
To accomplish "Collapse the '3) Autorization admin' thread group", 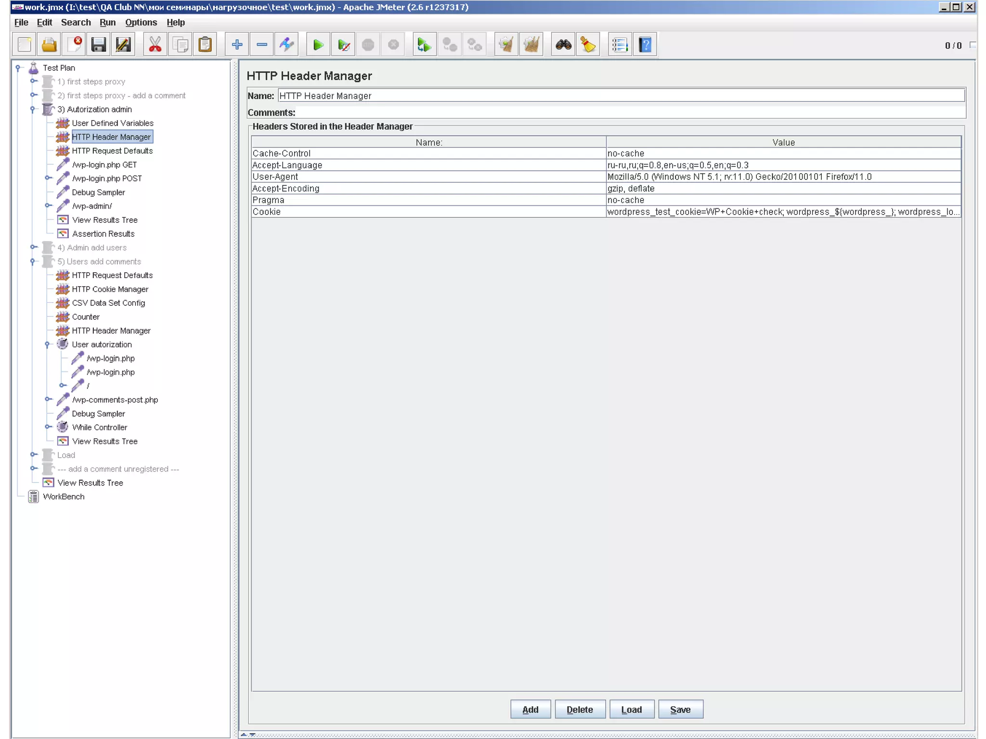I will (x=33, y=109).
